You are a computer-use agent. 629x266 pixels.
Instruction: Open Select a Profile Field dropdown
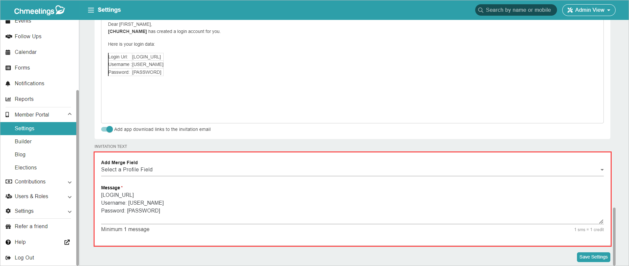click(352, 170)
